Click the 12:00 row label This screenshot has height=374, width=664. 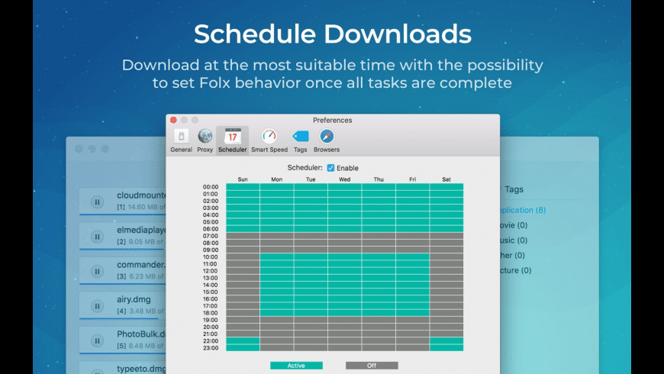pos(211,271)
